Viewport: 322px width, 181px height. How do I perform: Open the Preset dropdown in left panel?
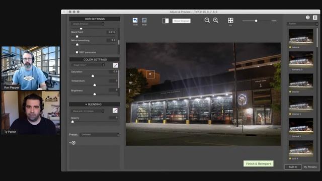point(100,135)
